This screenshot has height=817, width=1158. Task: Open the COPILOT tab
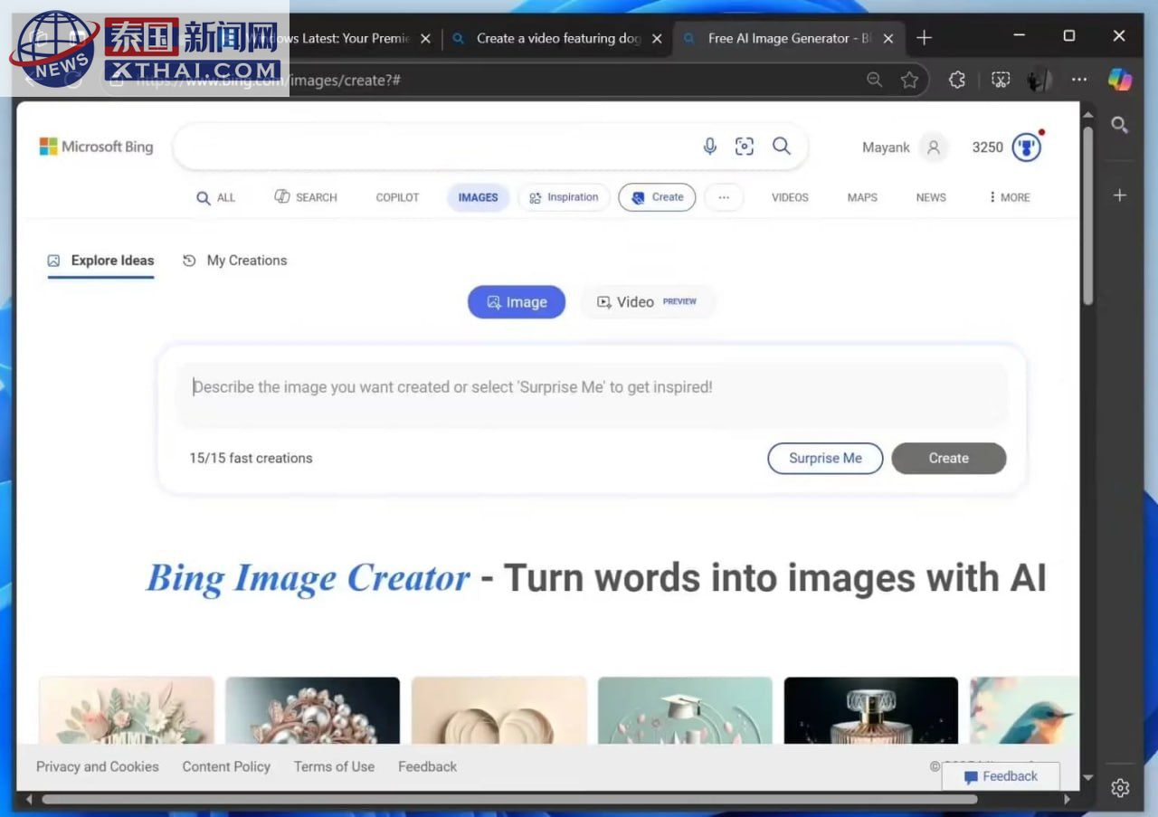click(397, 197)
